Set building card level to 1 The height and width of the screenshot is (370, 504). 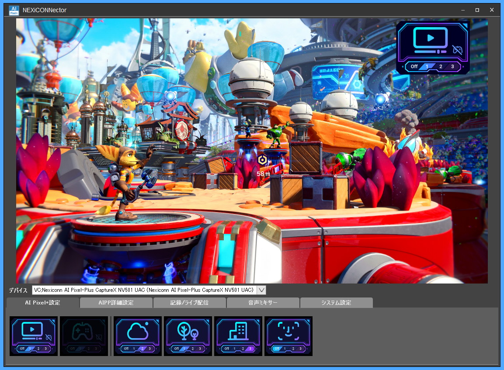[x=234, y=349]
